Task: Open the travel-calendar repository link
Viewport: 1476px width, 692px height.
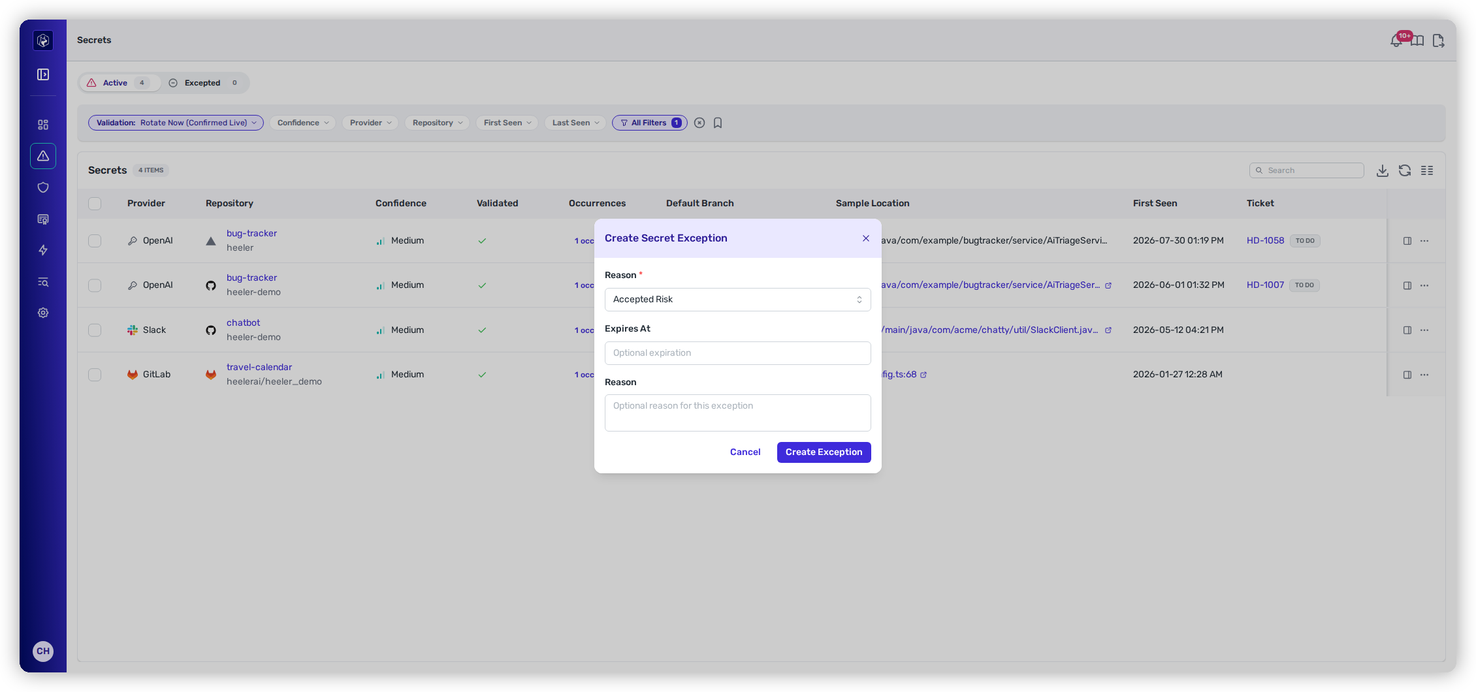Action: (x=259, y=368)
